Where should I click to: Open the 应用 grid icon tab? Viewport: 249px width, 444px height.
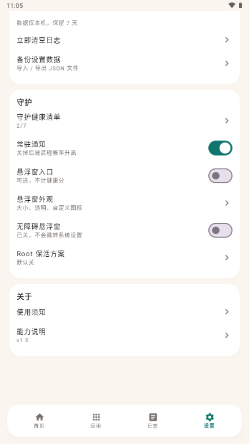[x=96, y=417]
